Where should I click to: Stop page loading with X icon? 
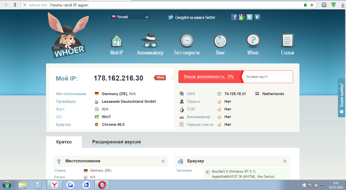pyautogui.click(x=25, y=5)
